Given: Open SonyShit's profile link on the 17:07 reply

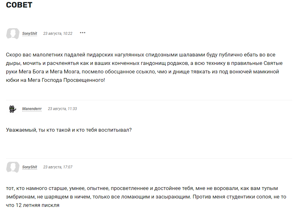Looking at the screenshot, I should [x=29, y=167].
